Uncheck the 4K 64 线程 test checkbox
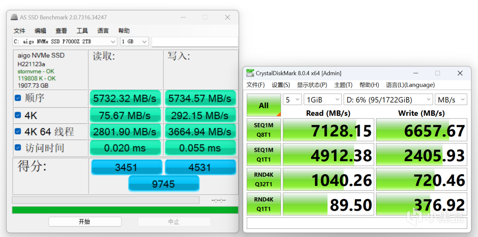This screenshot has height=237, width=478. coord(18,131)
